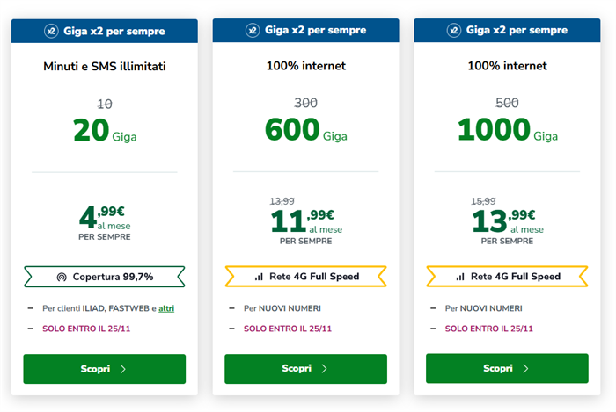Click the signal bars icon on the 600 Giga card
616x412 pixels.
(259, 277)
